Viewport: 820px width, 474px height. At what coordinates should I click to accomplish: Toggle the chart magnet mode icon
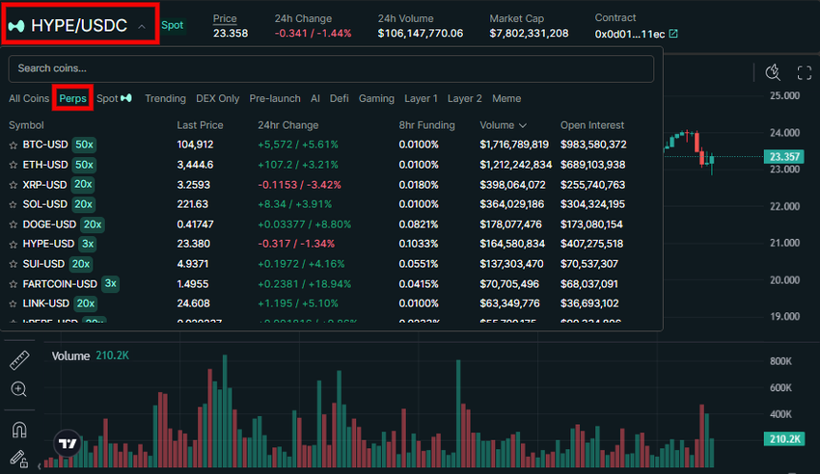pyautogui.click(x=19, y=430)
